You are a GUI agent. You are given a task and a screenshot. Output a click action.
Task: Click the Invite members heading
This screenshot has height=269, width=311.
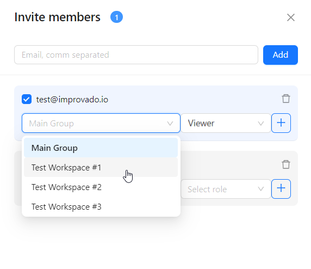[57, 17]
